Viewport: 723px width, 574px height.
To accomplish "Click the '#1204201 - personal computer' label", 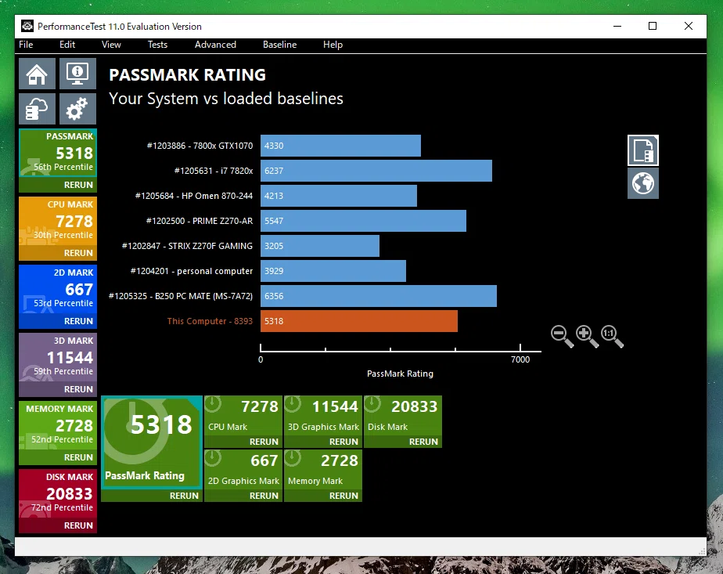I will [192, 271].
